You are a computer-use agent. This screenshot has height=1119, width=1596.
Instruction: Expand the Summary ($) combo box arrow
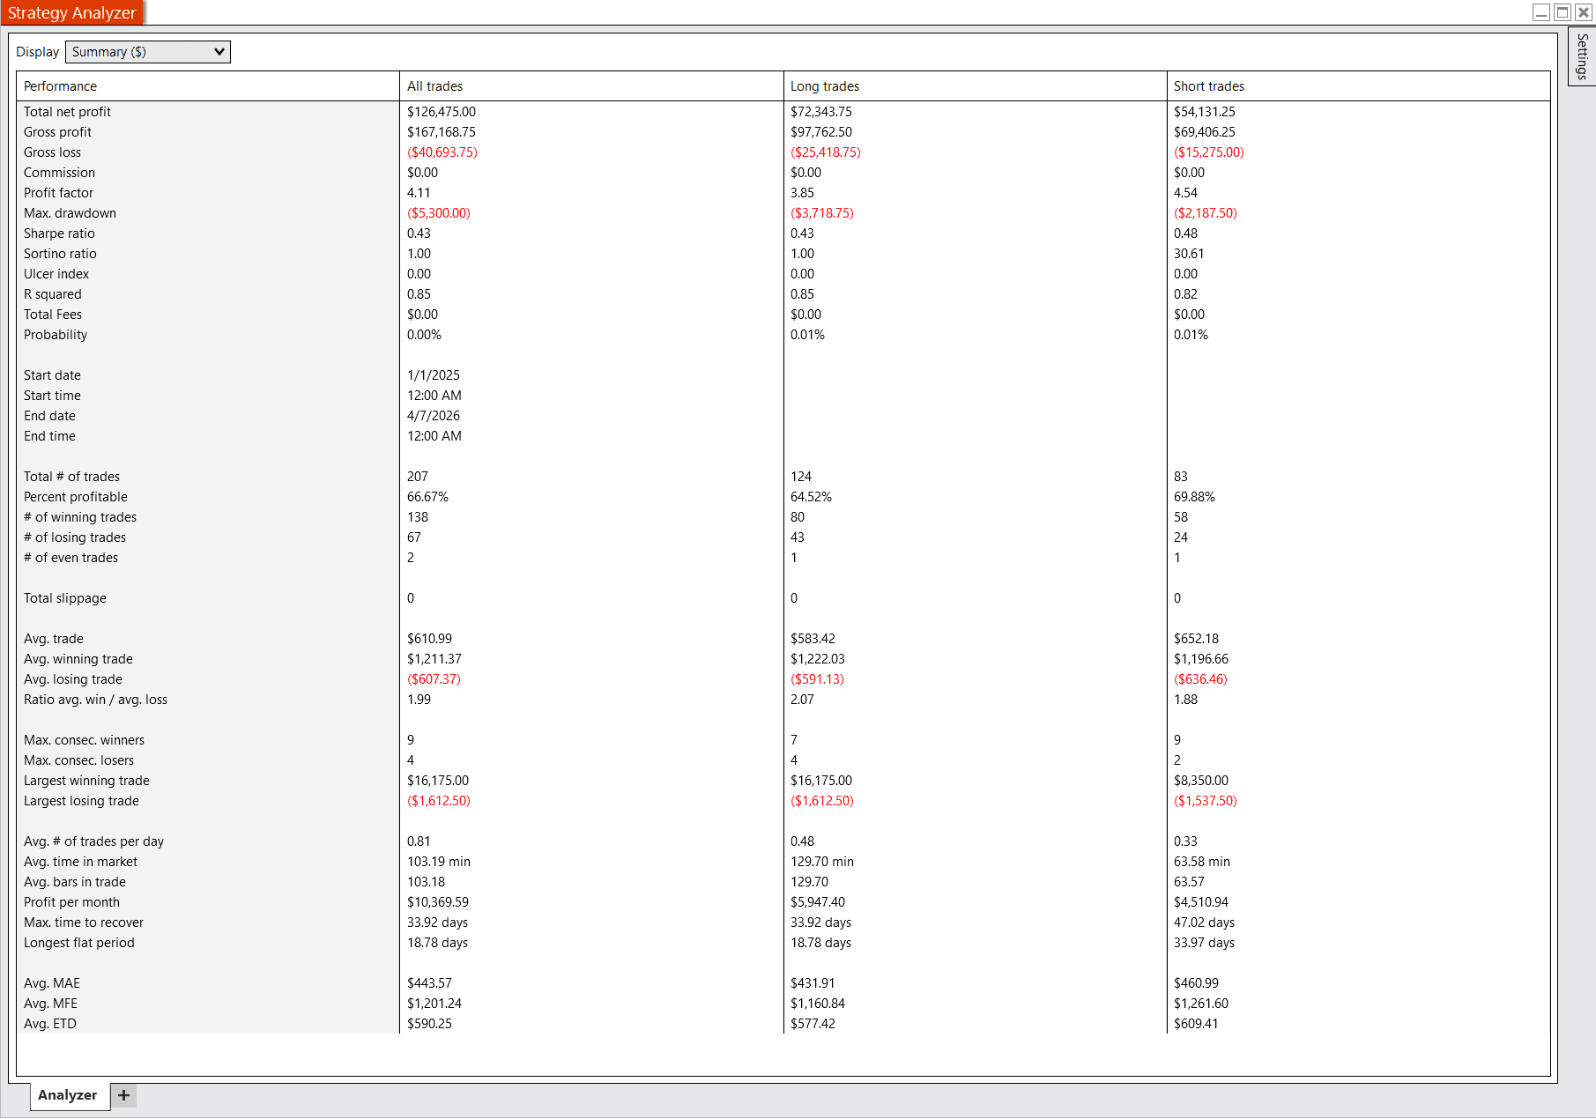click(x=219, y=51)
